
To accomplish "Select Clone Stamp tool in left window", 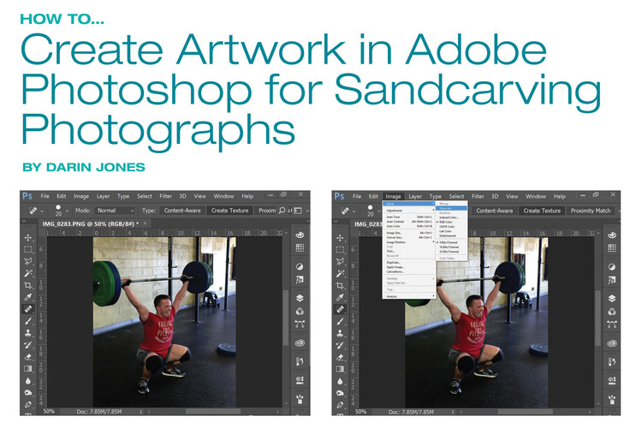I will 28,333.
